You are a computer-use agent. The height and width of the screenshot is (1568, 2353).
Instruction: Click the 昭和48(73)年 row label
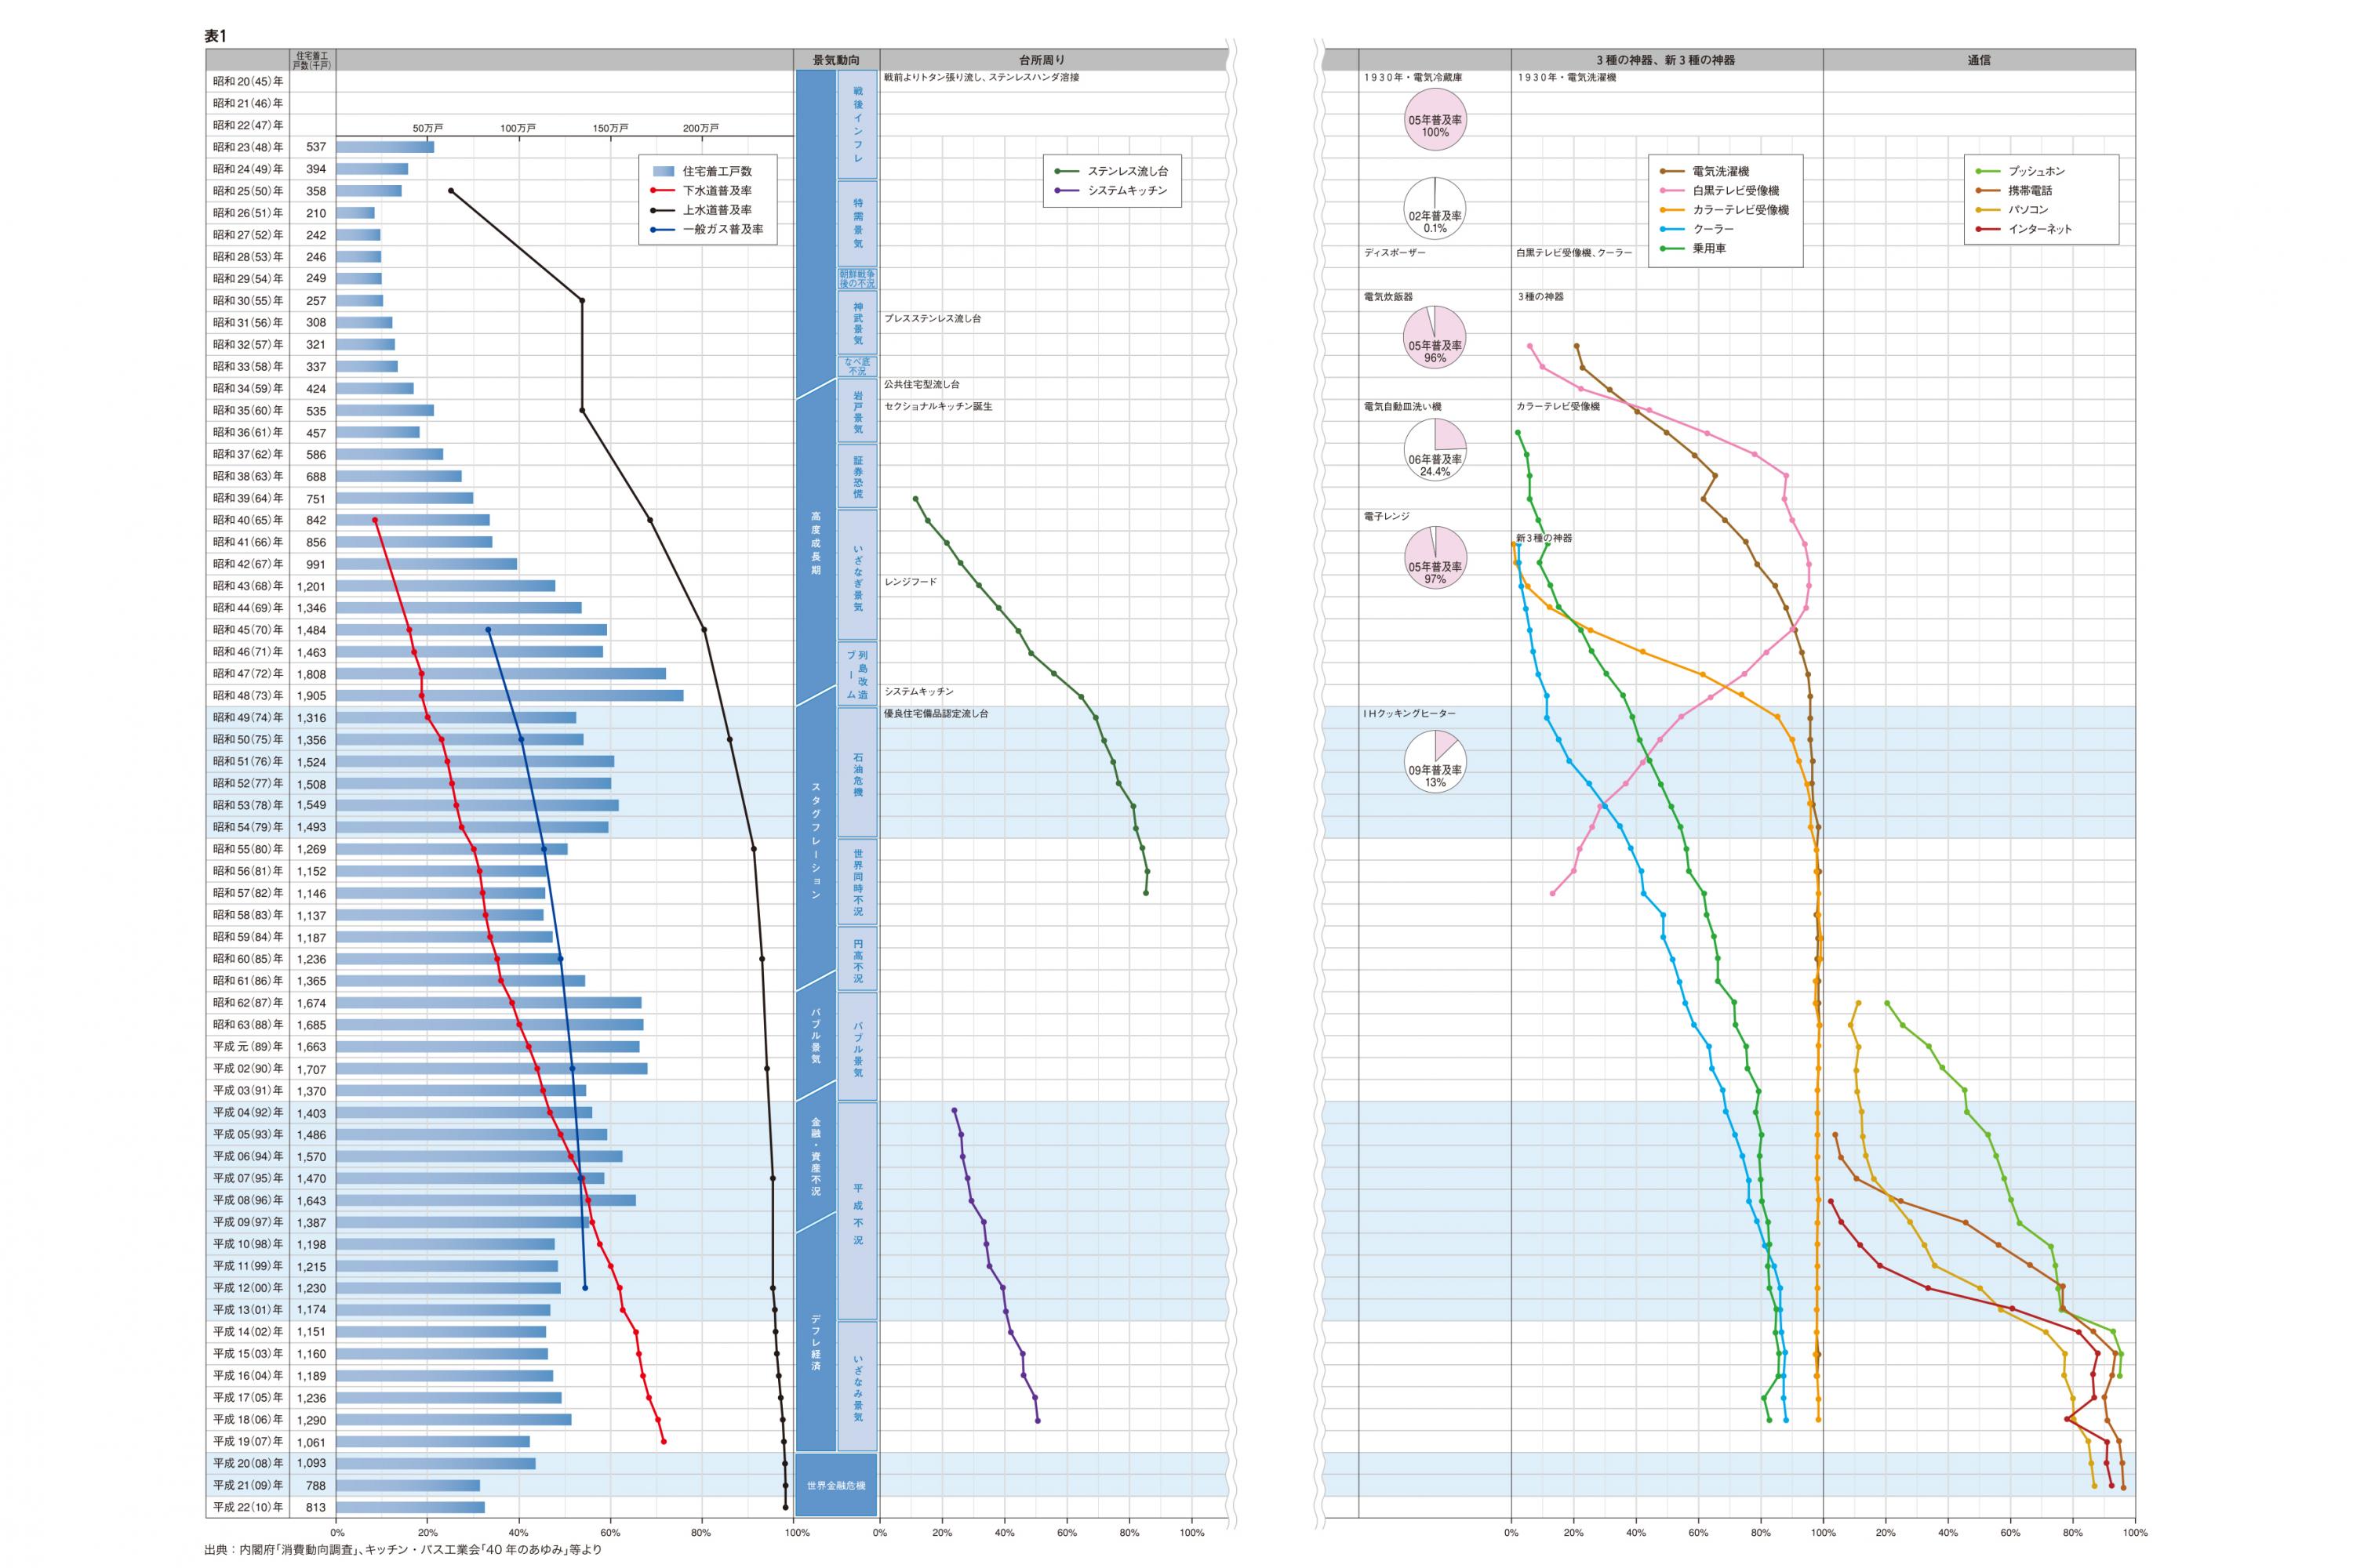click(247, 696)
